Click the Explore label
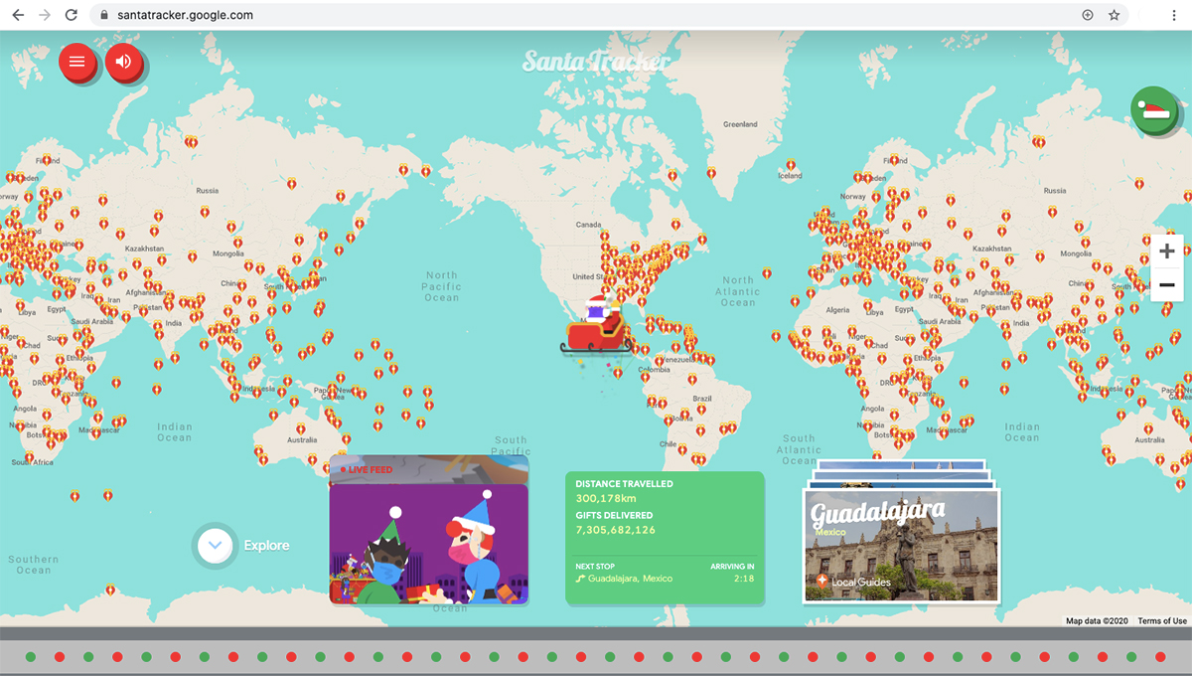1192x676 pixels. pos(266,545)
